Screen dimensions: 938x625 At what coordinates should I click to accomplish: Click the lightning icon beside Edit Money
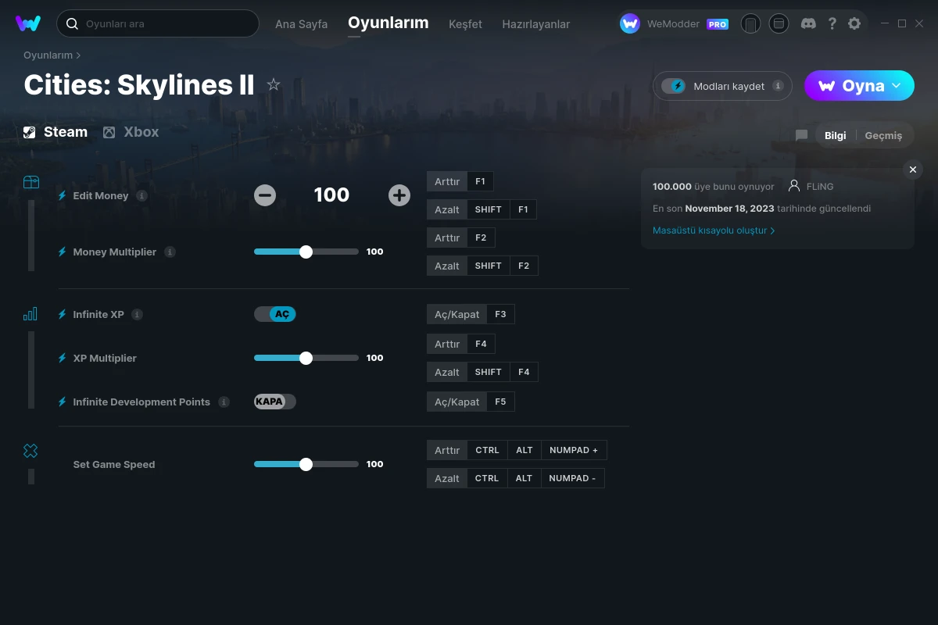[63, 196]
